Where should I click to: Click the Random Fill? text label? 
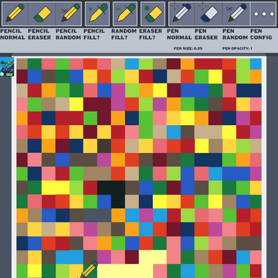point(124,34)
